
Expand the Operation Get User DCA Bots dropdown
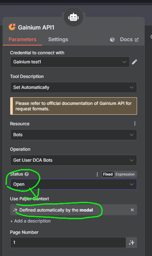point(74,160)
